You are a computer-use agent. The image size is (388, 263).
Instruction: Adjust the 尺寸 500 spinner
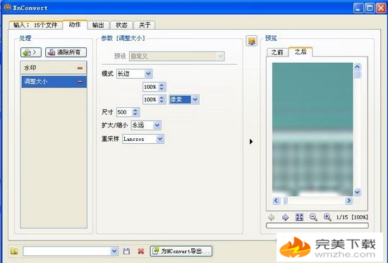[135, 112]
